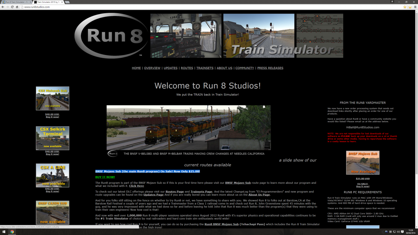Click the Train Simulator locomotive banner image
This screenshot has width=418, height=235.
pyautogui.click(x=259, y=36)
